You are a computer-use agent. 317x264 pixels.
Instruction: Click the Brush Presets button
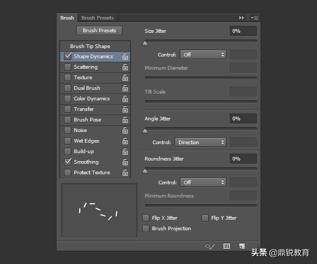99,31
